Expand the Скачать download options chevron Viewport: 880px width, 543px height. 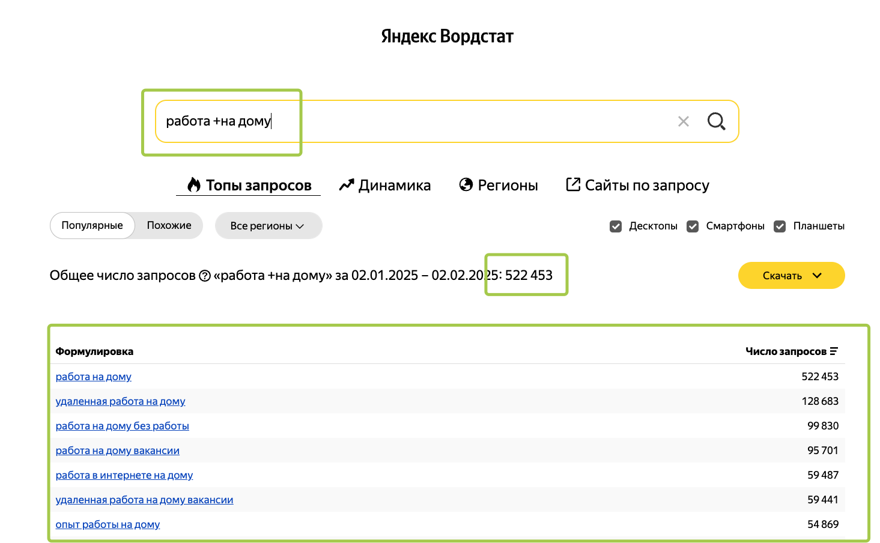[817, 275]
